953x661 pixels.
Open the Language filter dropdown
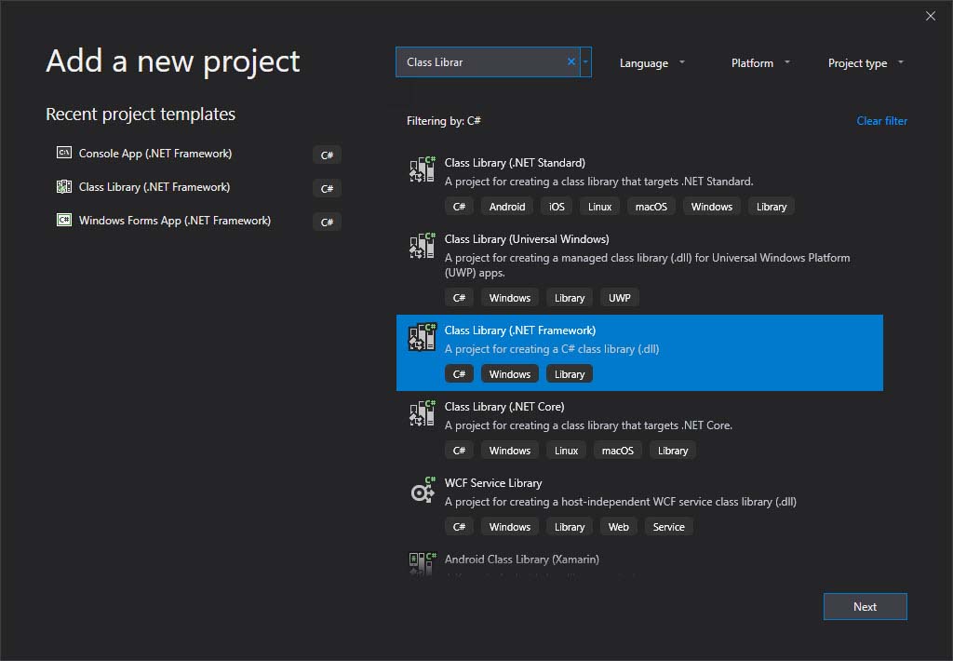[x=651, y=62]
